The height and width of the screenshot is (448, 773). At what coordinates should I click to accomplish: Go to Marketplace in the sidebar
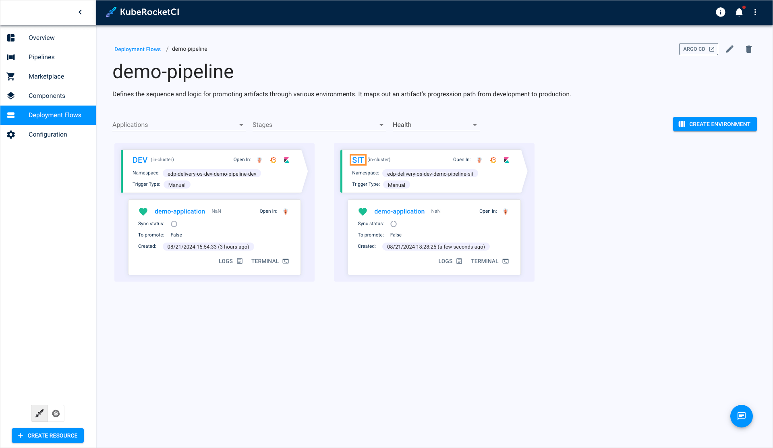click(46, 77)
